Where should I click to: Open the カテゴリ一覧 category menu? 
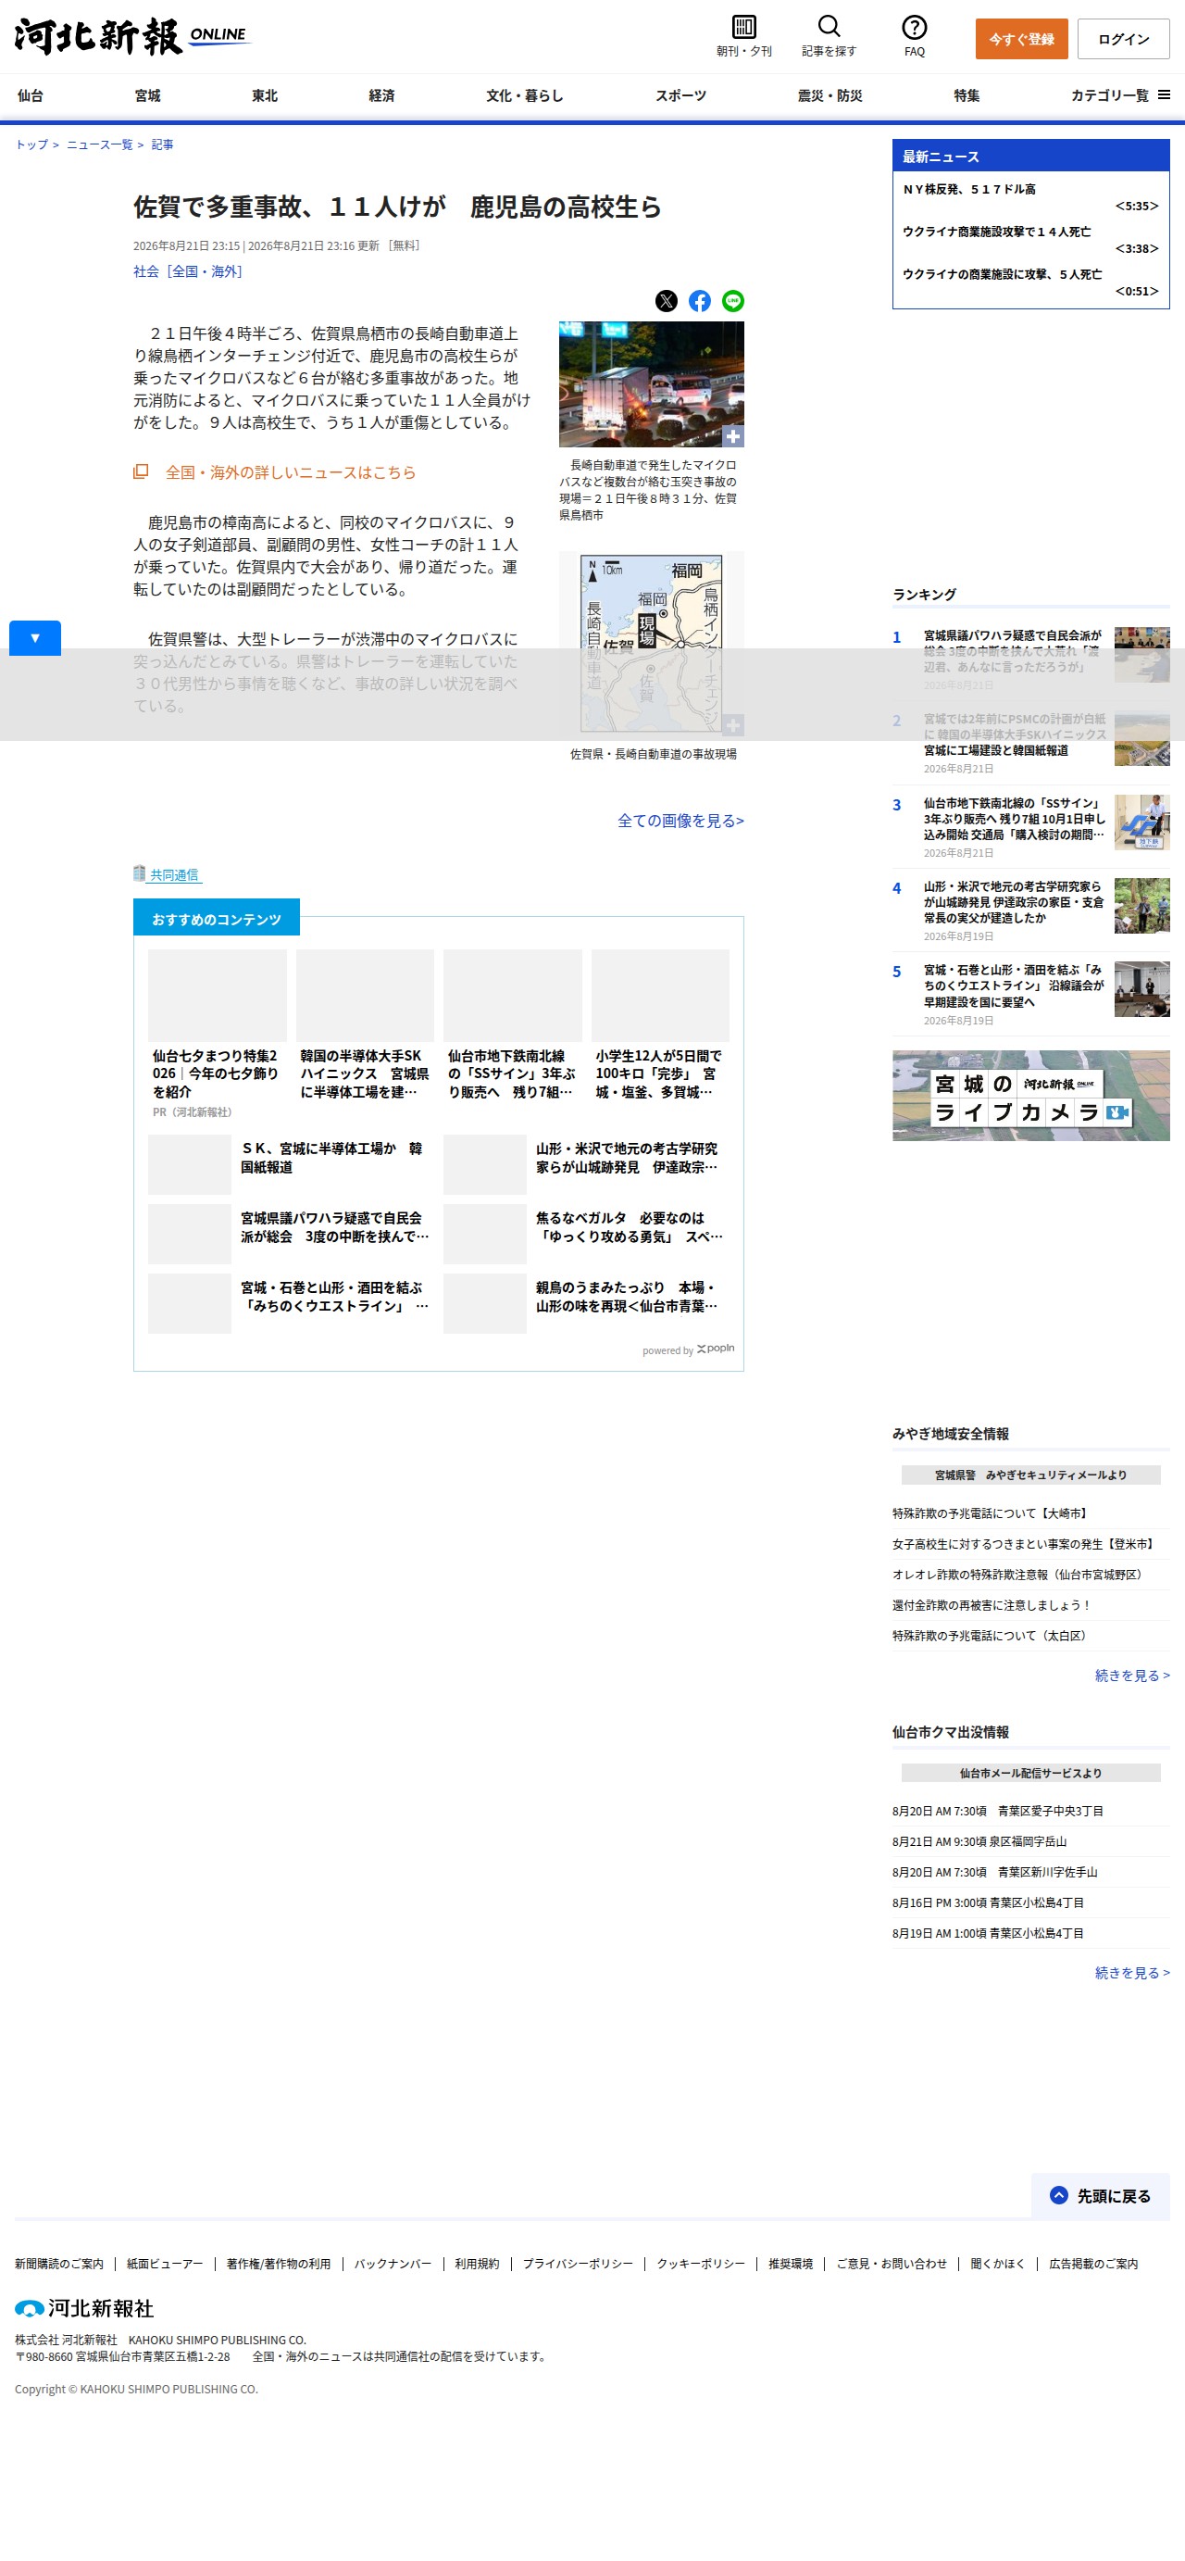point(1119,95)
